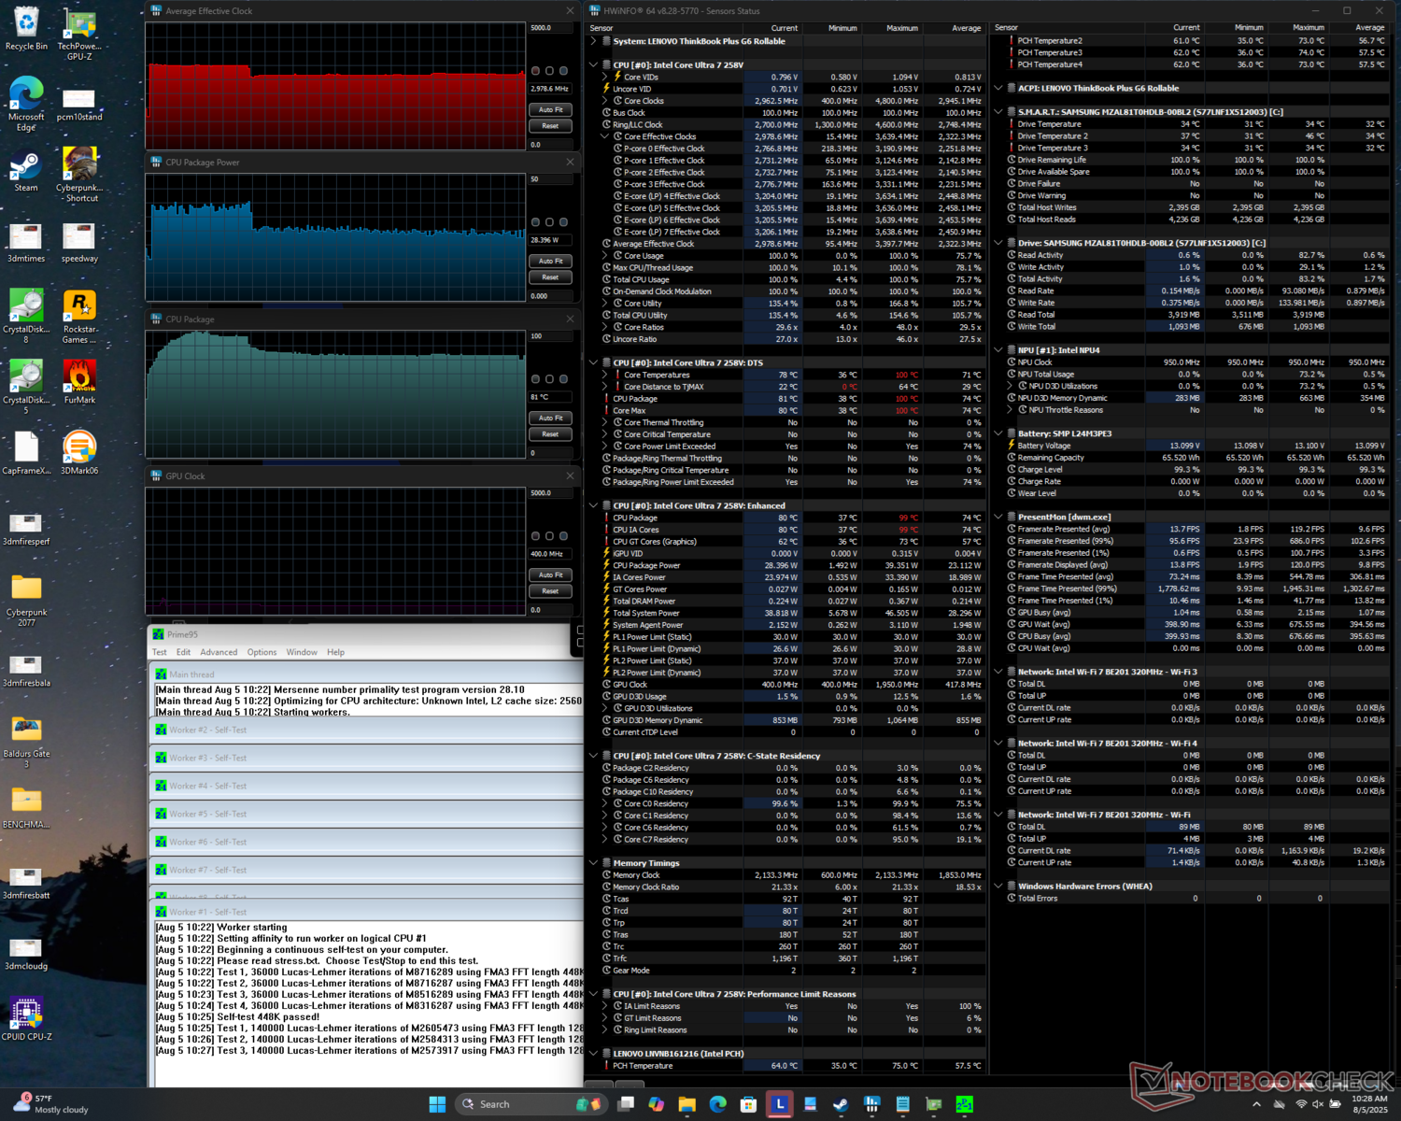The image size is (1401, 1121).
Task: Collapse the NPU [#1] Intel NPU4 section
Action: point(998,350)
